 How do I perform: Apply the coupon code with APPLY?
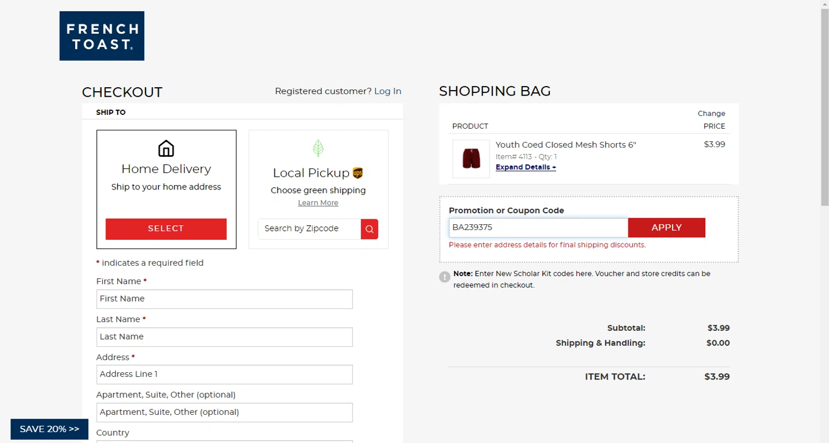[x=667, y=228]
